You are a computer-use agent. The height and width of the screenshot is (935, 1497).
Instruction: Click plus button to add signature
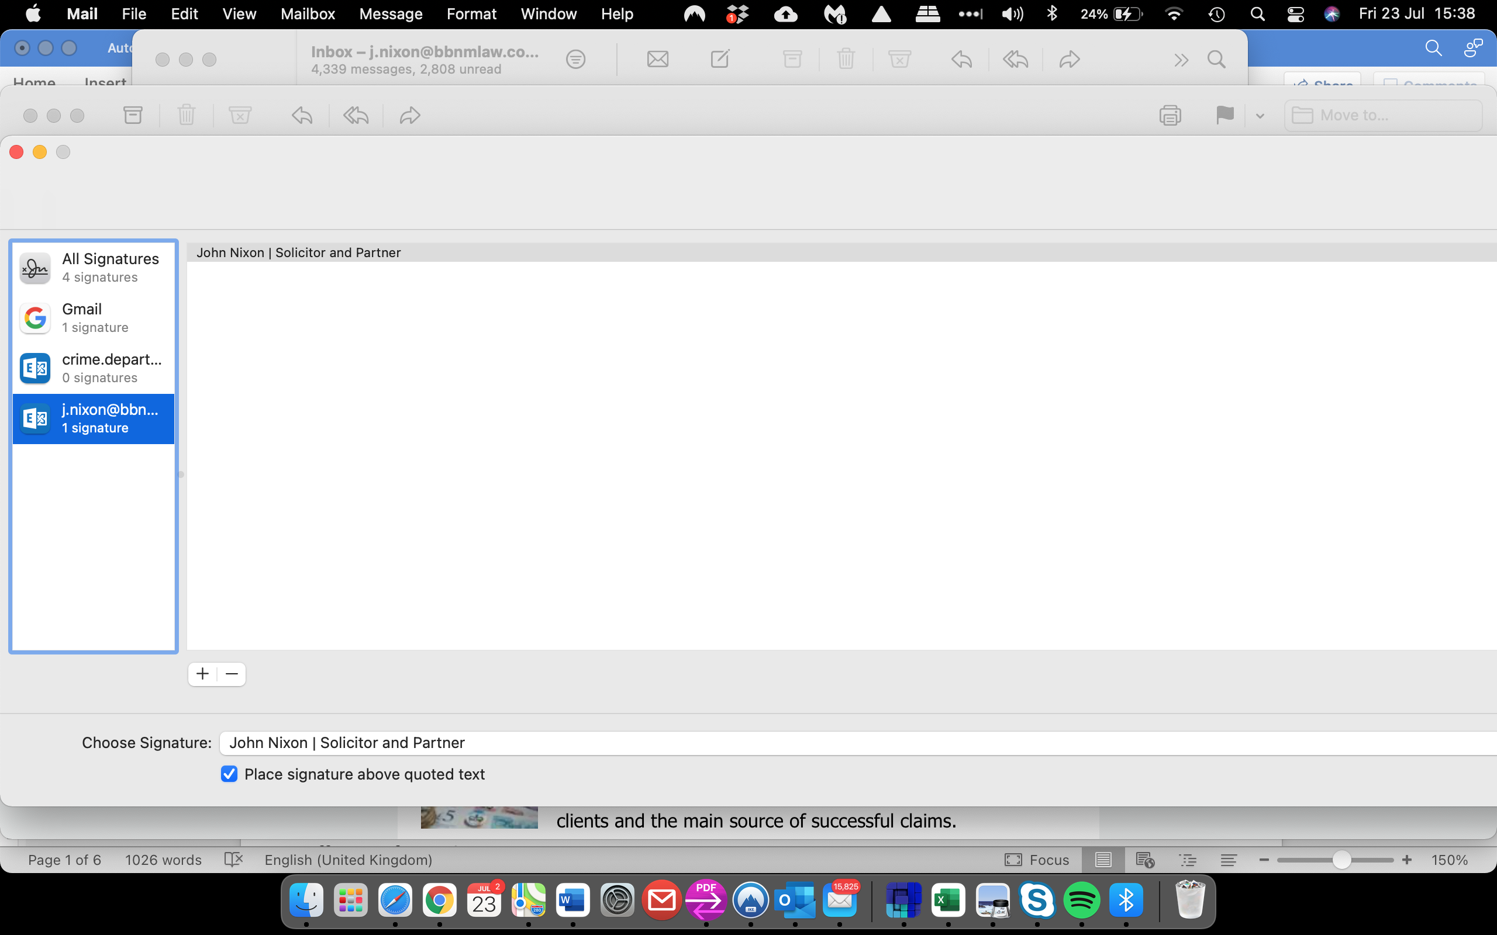click(x=203, y=674)
